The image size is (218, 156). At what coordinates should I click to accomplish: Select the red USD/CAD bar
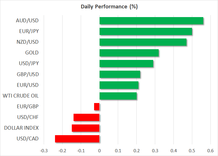(77, 139)
